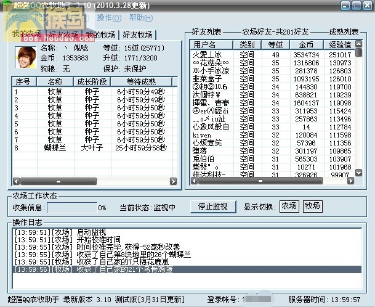Screen dimensions: 375x307
Task: Sort the friend list by 用户名 header
Action: [211, 44]
